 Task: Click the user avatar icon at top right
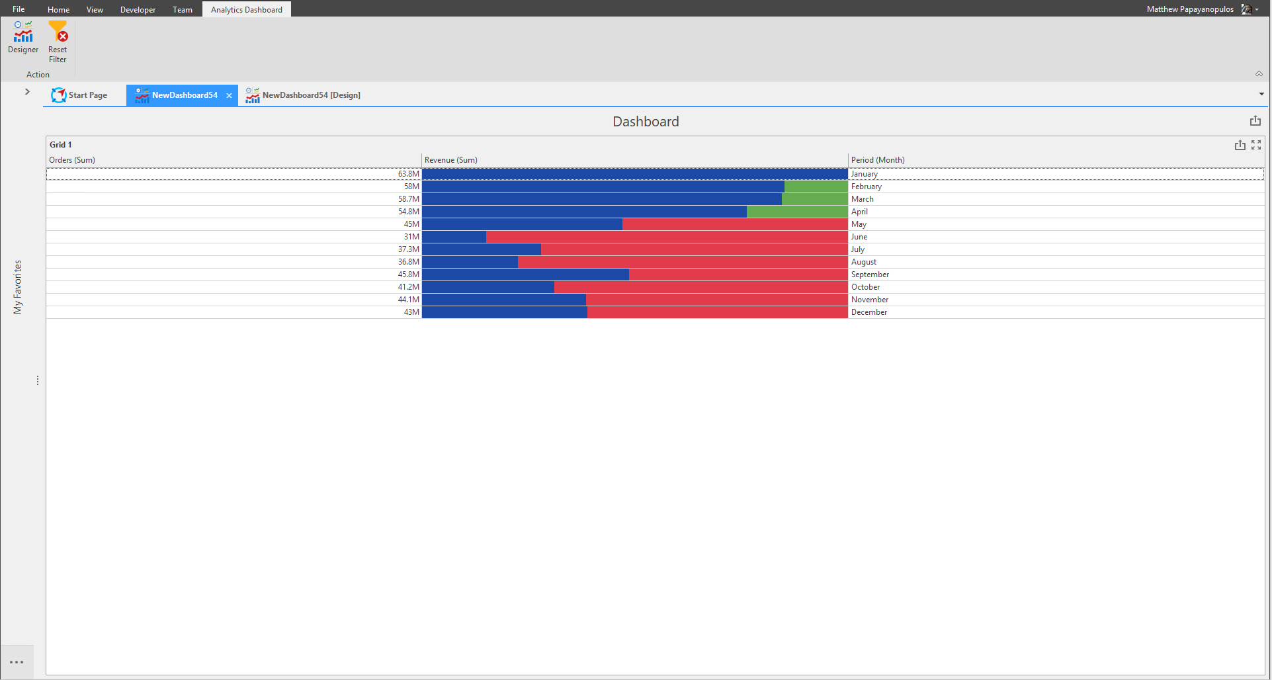(1246, 9)
